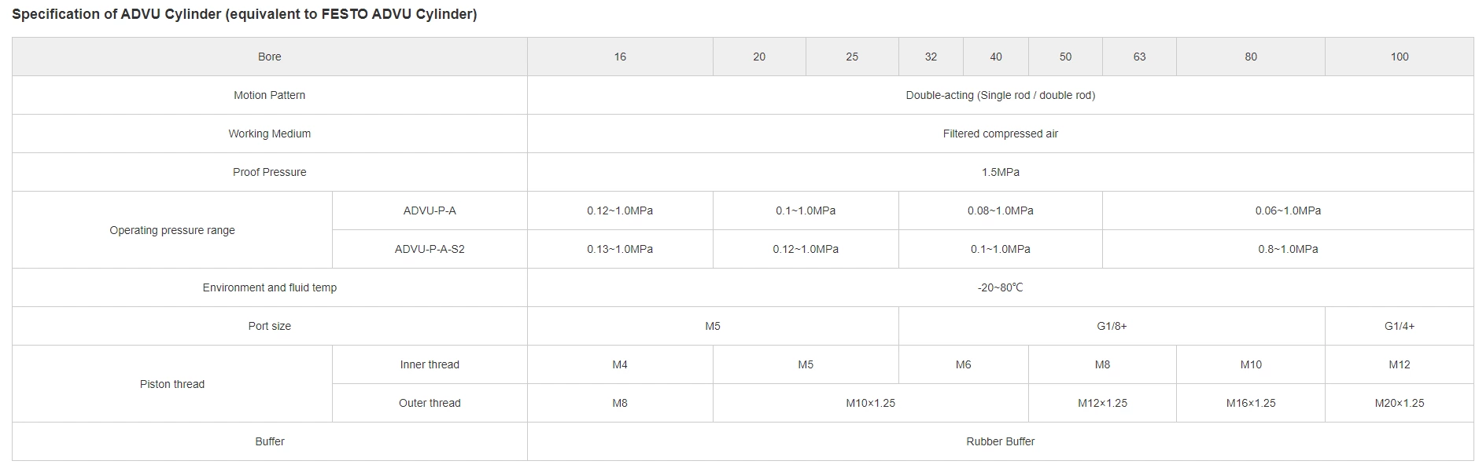Screen dimensions: 1479x472
Task: Click the "Piston thread" row label
Action: 172,384
